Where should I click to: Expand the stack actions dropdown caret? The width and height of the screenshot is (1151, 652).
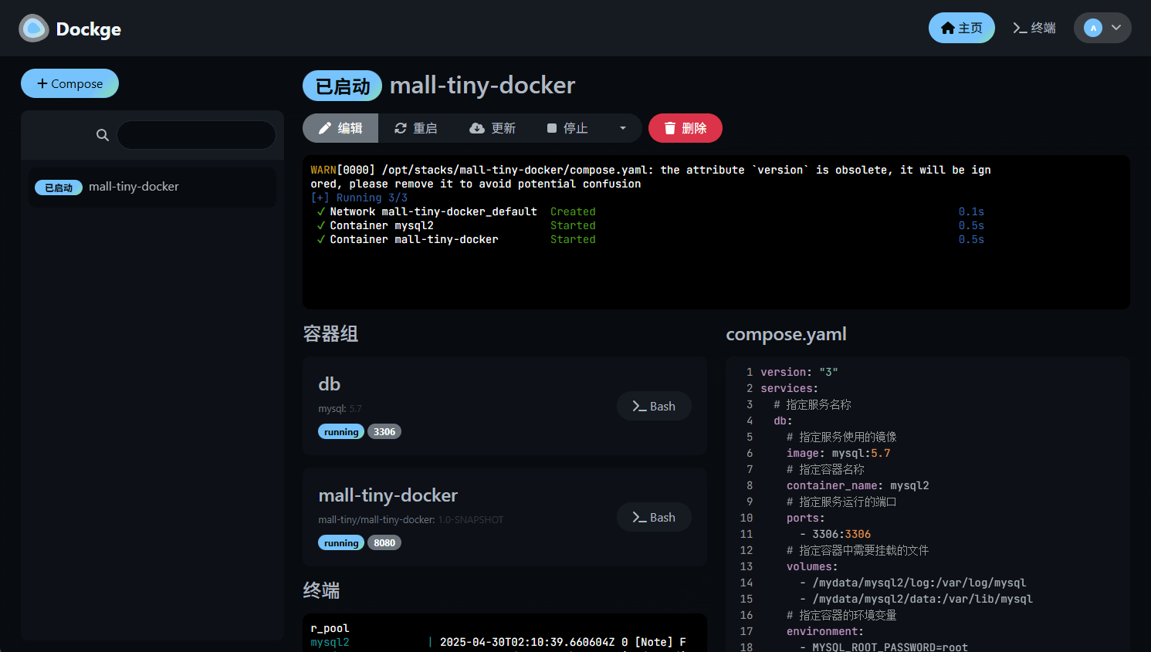(623, 128)
